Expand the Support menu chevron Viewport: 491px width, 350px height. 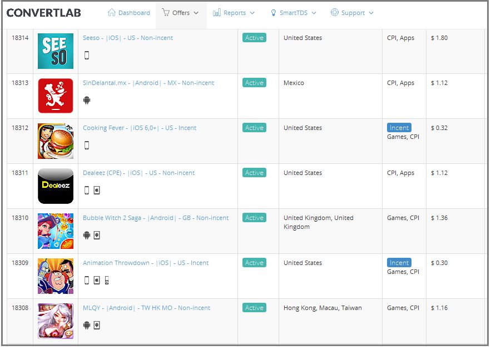[x=371, y=13]
